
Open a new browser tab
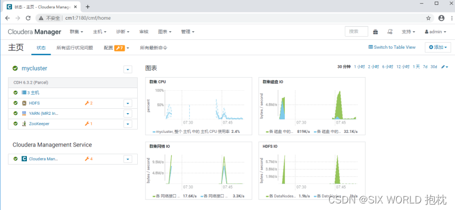tap(88, 7)
